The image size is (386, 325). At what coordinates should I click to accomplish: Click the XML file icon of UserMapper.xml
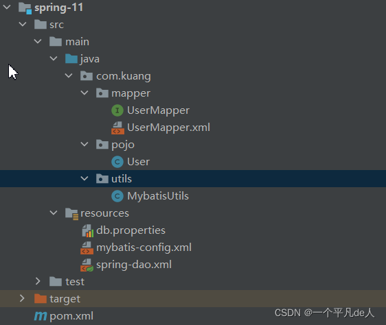(x=117, y=128)
